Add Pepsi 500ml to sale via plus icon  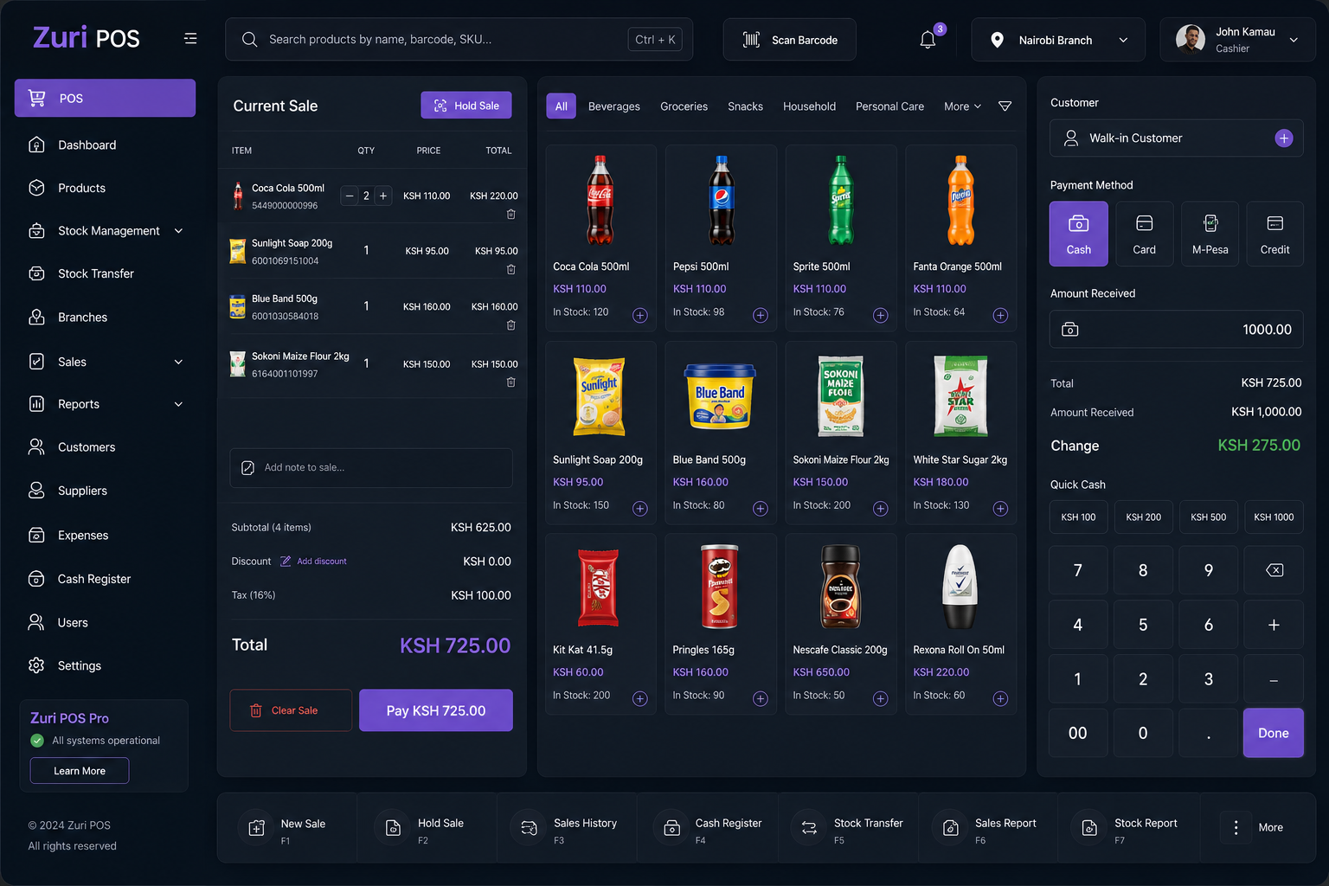pyautogui.click(x=761, y=315)
